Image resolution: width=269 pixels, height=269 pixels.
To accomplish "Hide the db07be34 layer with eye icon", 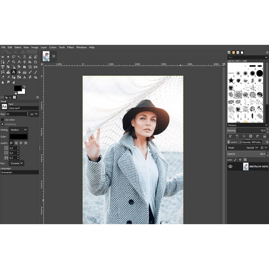I will point(230,166).
